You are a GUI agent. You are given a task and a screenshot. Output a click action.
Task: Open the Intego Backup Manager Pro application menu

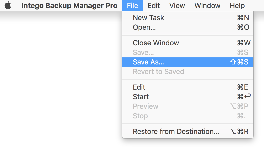pos(69,6)
